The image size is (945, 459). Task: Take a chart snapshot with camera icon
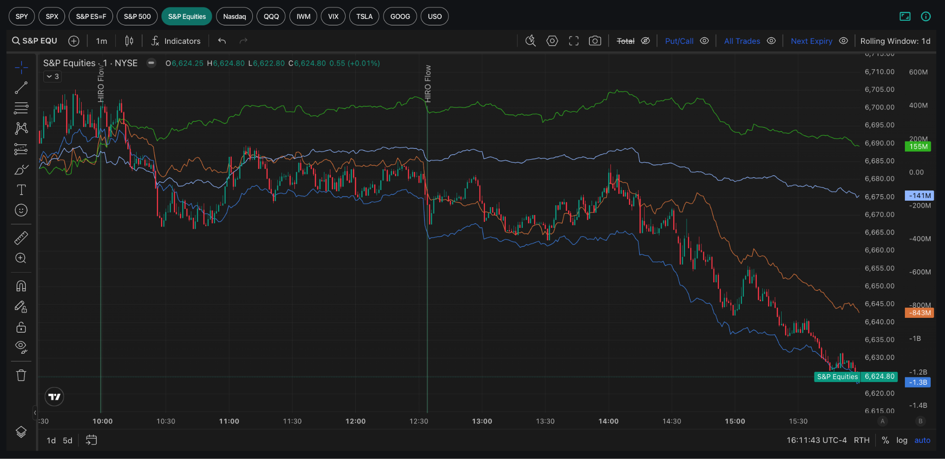595,41
